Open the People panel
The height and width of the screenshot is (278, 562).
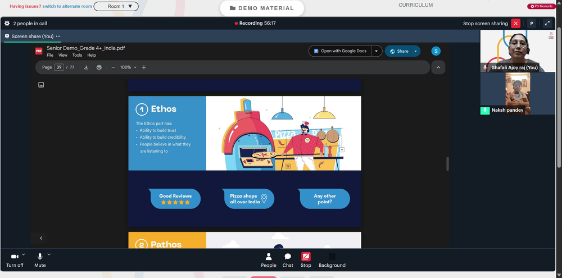pos(269,260)
